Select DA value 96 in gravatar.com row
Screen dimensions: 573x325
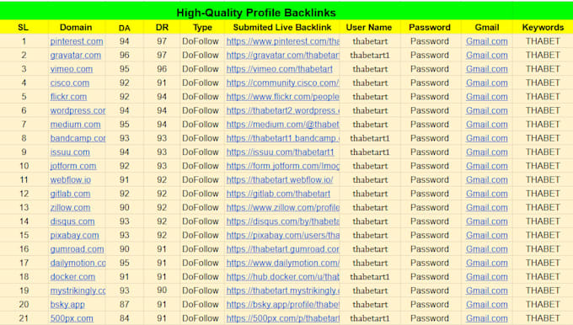(124, 55)
